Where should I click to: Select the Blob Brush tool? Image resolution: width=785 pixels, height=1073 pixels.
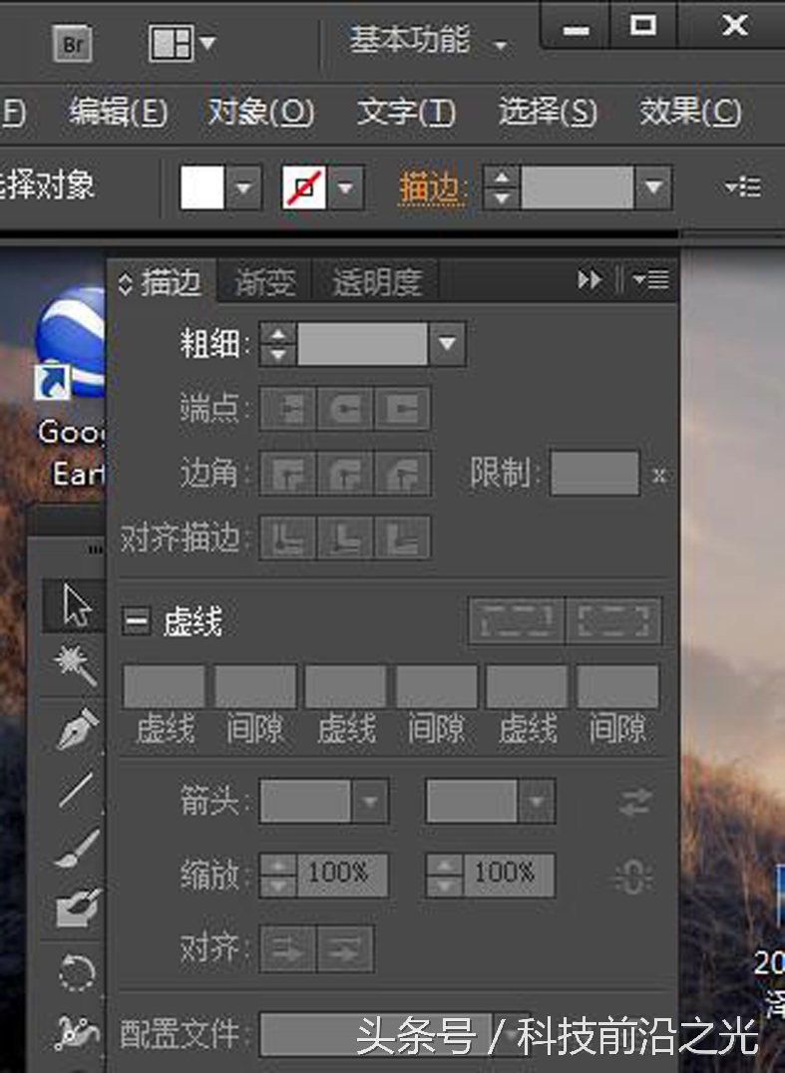[x=78, y=907]
